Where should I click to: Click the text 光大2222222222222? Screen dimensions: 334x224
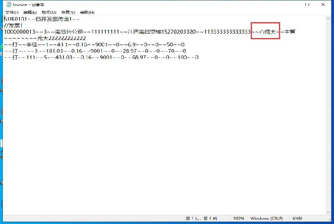pyautogui.click(x=61, y=38)
